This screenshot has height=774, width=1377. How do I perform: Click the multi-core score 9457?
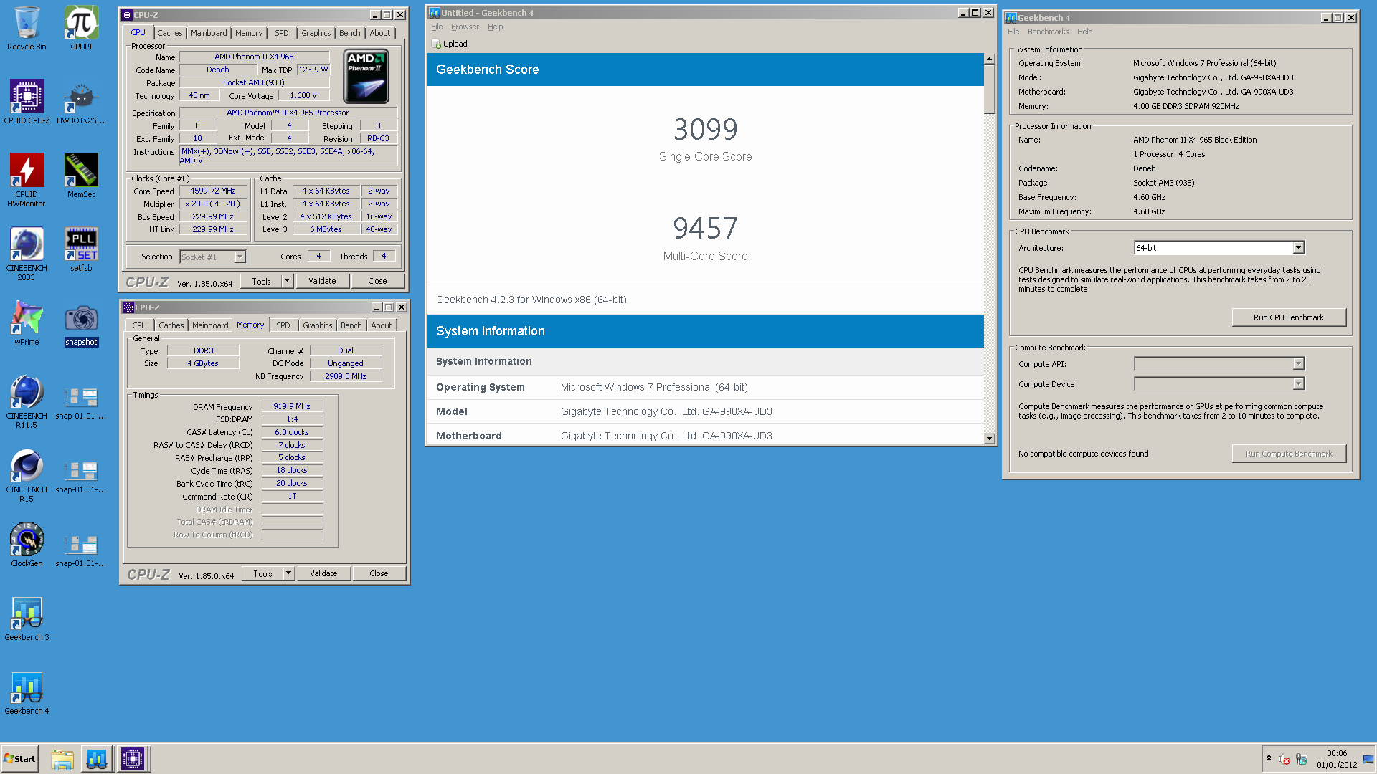click(705, 229)
